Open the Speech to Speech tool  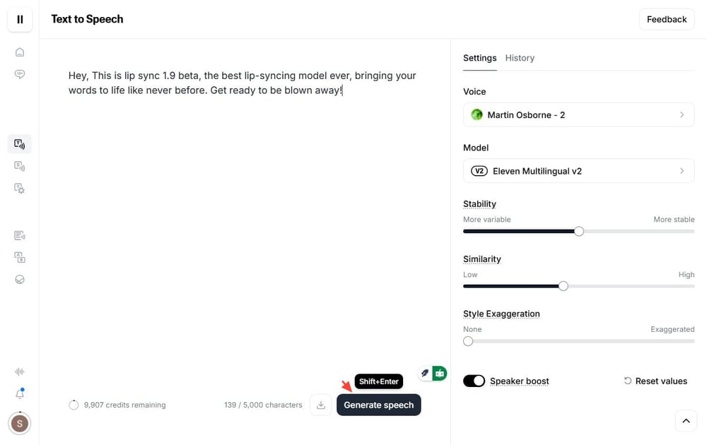pos(19,166)
